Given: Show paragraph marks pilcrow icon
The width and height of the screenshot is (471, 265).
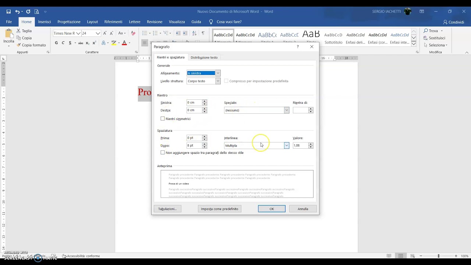Looking at the screenshot, I should point(203,33).
